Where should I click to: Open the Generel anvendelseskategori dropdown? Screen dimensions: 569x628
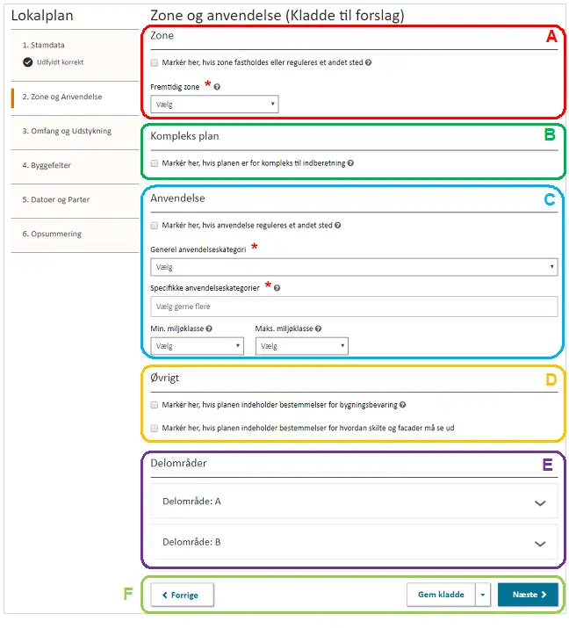tap(354, 266)
